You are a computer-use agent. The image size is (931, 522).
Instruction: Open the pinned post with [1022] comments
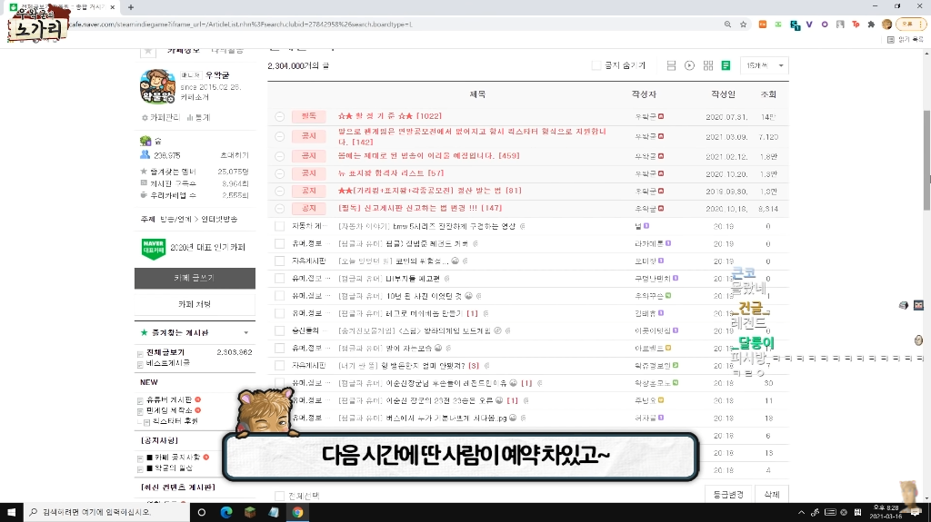(x=389, y=116)
